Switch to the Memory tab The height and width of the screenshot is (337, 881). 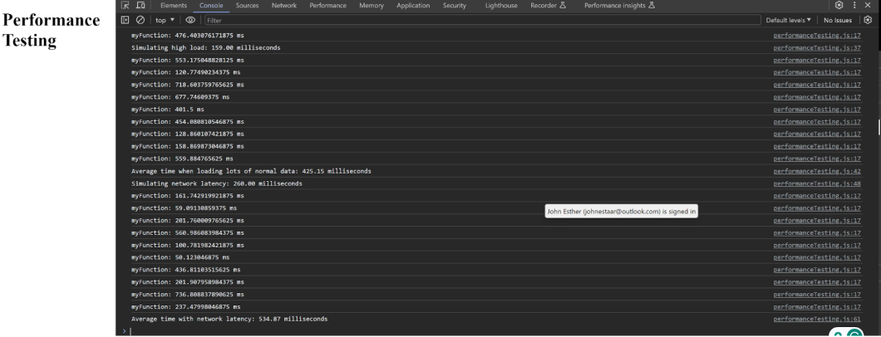372,6
